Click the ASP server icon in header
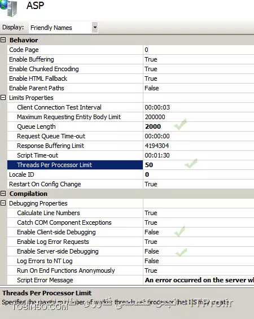Screen dimensions: 254x319 point(8,8)
